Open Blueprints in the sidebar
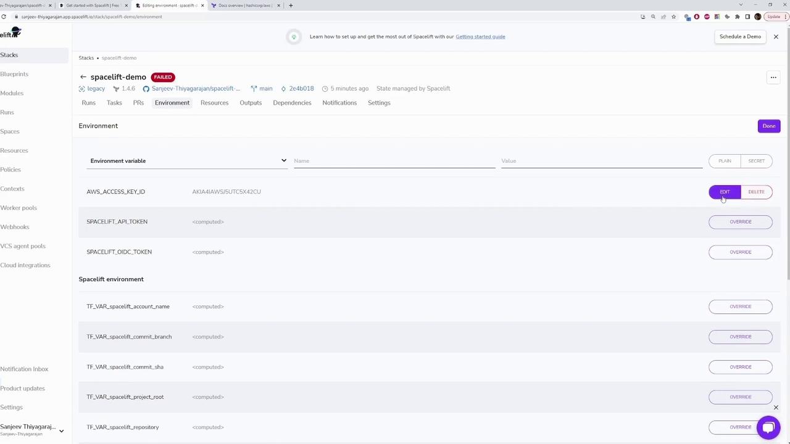The height and width of the screenshot is (444, 790). (x=14, y=74)
